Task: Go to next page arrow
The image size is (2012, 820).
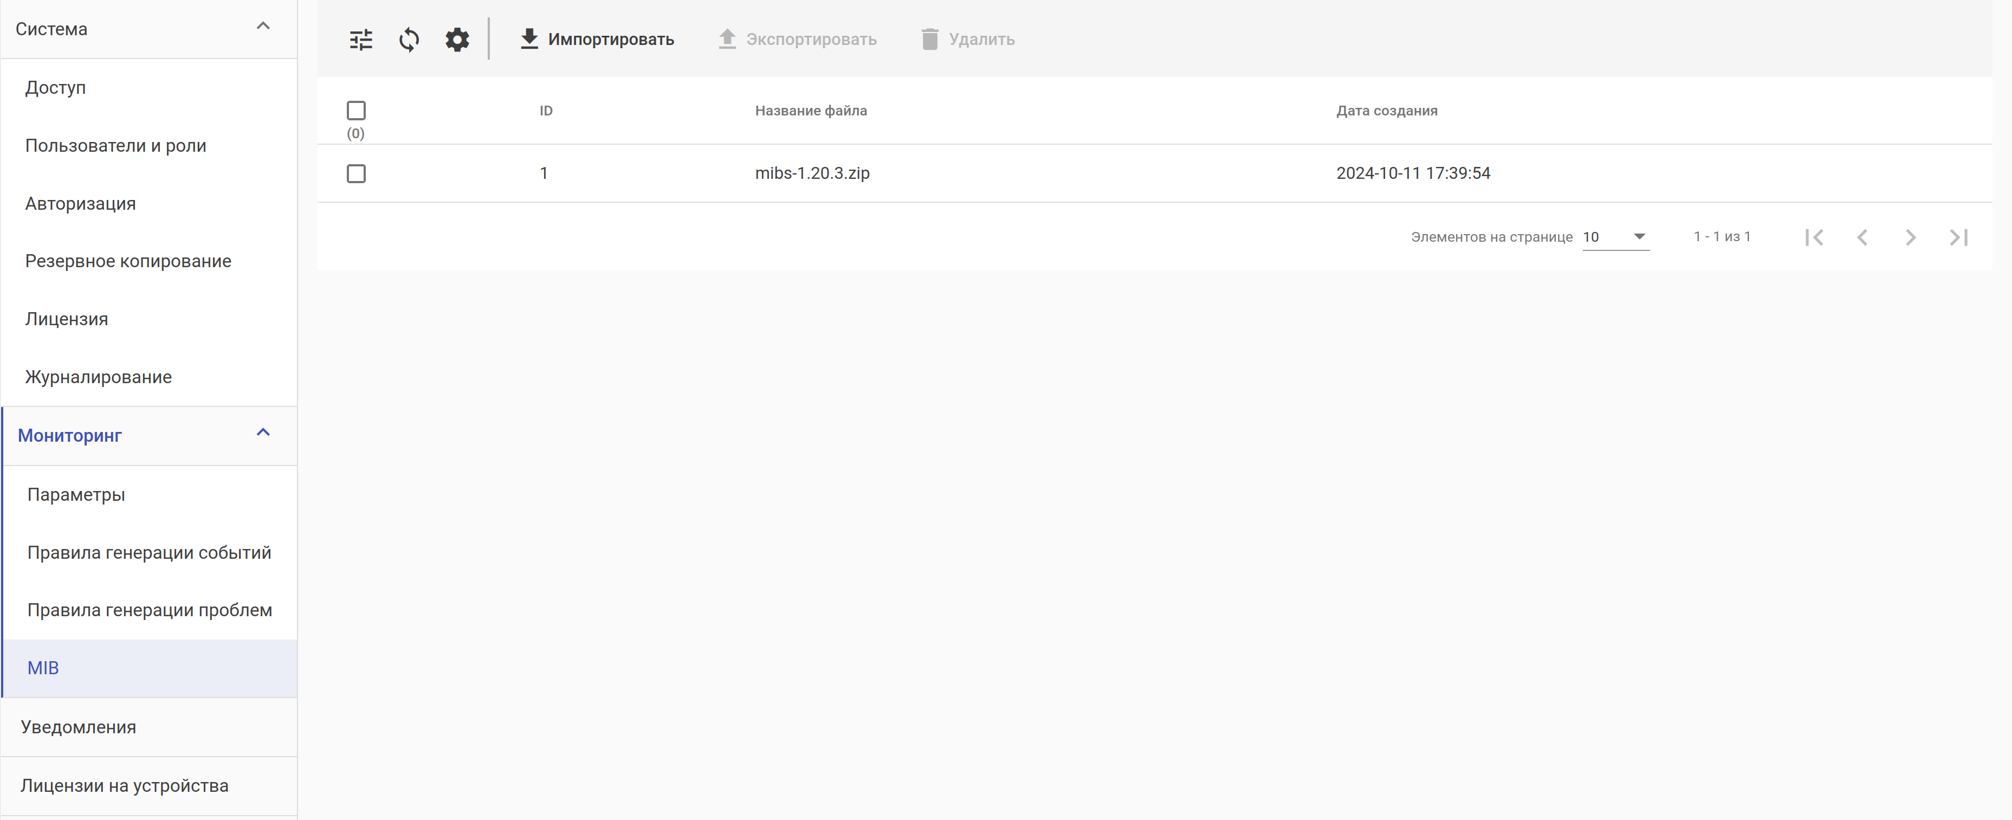Action: coord(1910,237)
